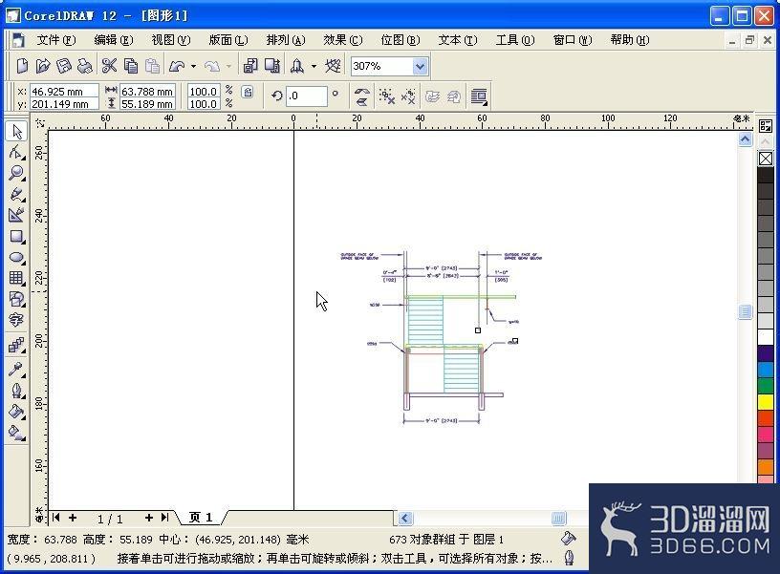This screenshot has width=780, height=574.
Task: Go to the first page button
Action: [x=56, y=518]
